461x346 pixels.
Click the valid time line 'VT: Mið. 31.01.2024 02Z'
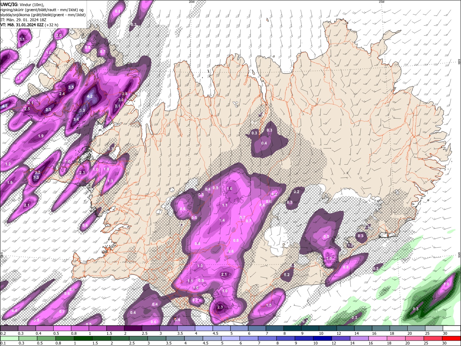(22, 25)
